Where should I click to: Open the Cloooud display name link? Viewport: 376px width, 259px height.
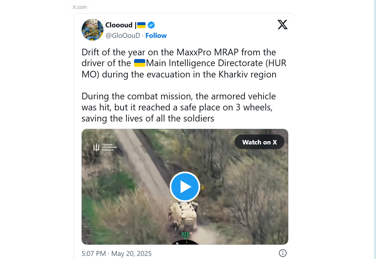pos(119,25)
